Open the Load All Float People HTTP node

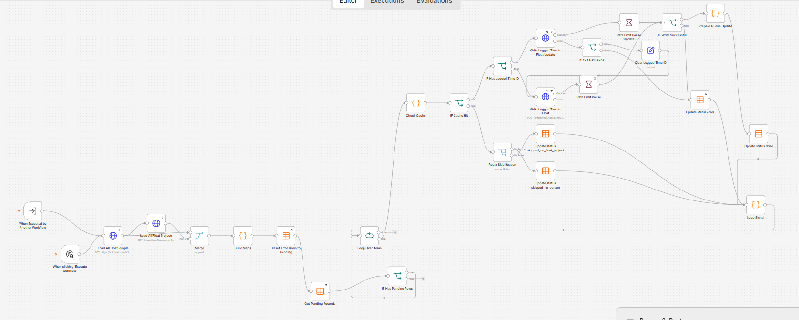[113, 236]
